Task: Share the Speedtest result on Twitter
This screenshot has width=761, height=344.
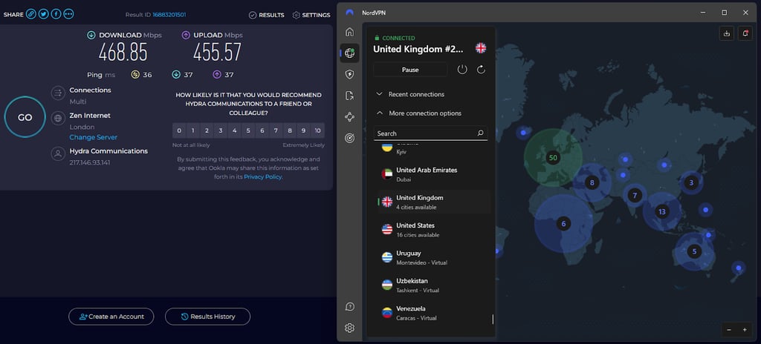Action: tap(44, 15)
